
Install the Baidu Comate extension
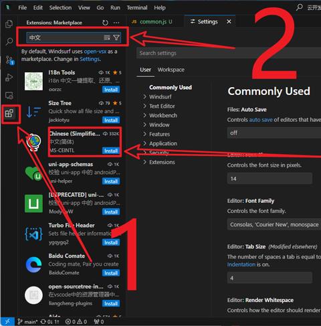pos(111,273)
